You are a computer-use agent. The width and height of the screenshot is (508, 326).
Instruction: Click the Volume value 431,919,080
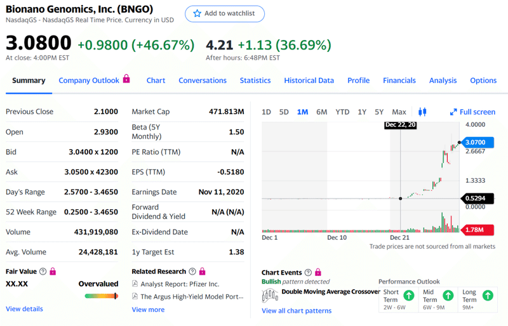pyautogui.click(x=96, y=232)
